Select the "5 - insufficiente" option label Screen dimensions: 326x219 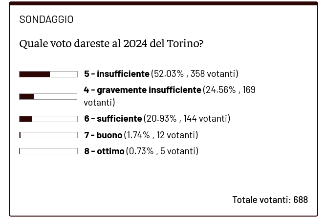pyautogui.click(x=116, y=74)
